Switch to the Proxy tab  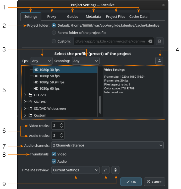[52, 16]
